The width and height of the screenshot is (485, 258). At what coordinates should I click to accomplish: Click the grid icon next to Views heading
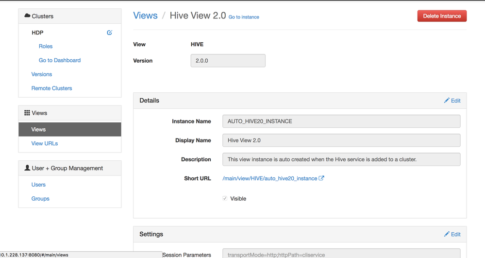tap(27, 113)
